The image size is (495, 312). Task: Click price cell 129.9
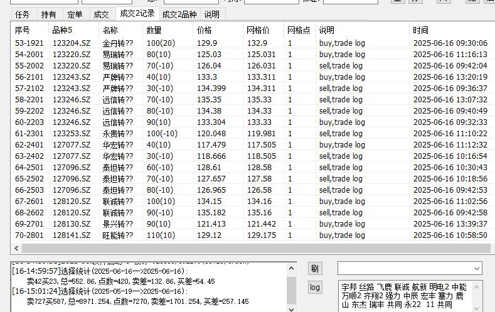(207, 43)
